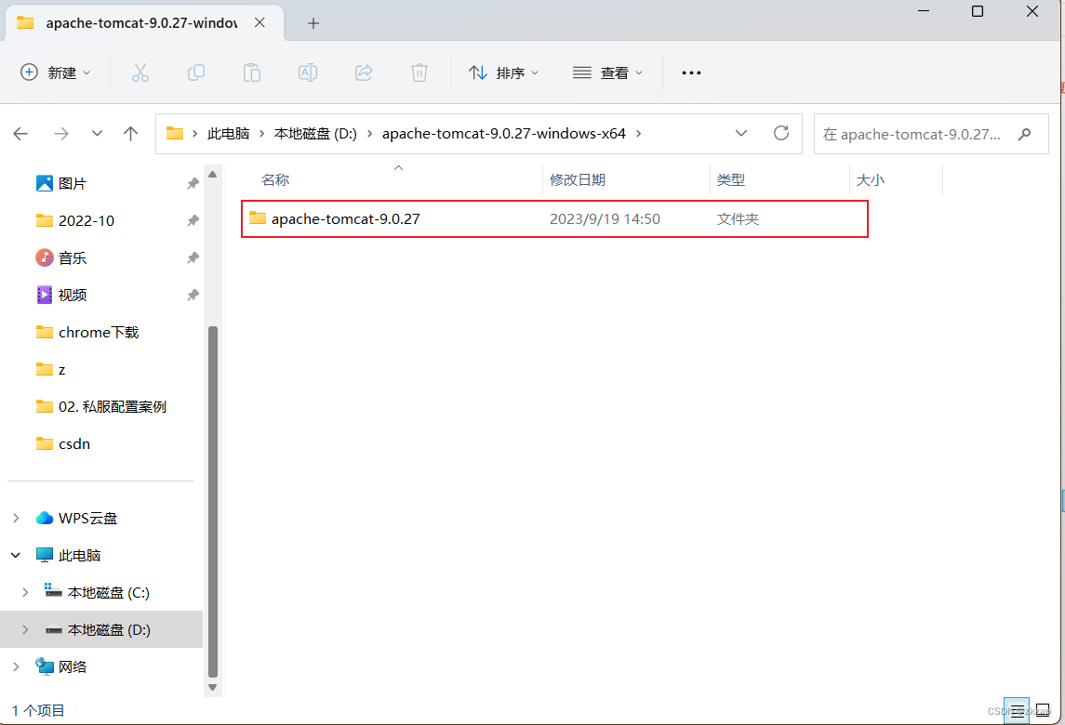This screenshot has width=1065, height=725.
Task: Click apache-tomcat-9.0.27-windows-x64 breadcrumb segment
Action: pos(503,134)
